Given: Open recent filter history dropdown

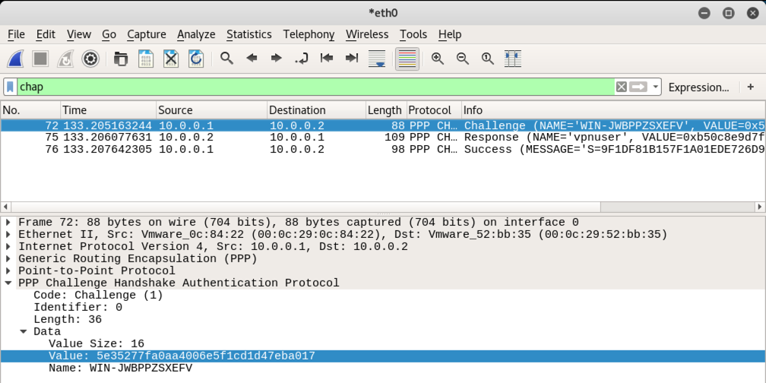Looking at the screenshot, I should coord(656,87).
